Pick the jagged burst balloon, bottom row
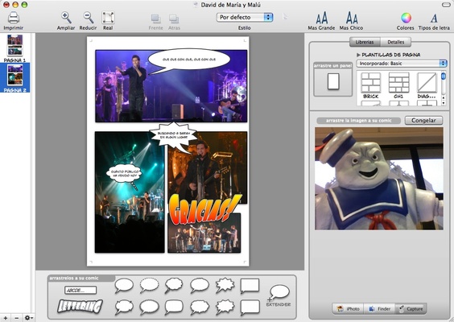This screenshot has height=322, width=454. (x=225, y=307)
